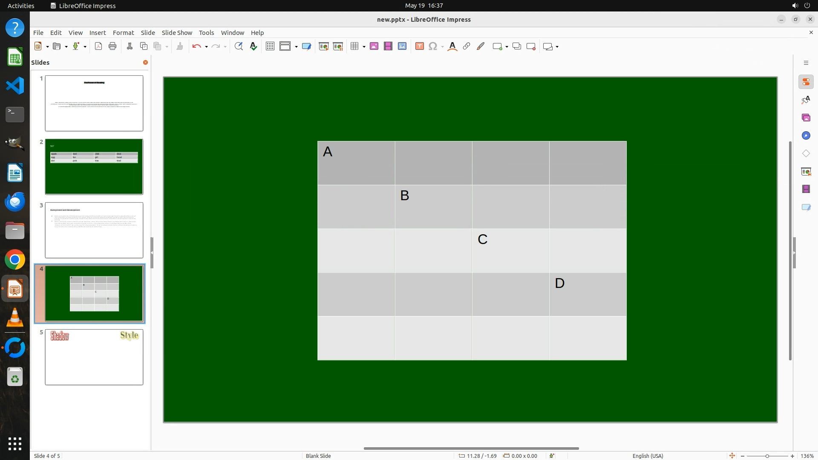The height and width of the screenshot is (460, 818).
Task: Open the Slide Show menu
Action: pos(177,32)
